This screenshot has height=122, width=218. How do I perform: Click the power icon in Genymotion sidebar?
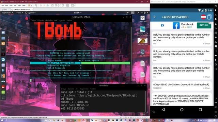pyautogui.click(x=216, y=116)
